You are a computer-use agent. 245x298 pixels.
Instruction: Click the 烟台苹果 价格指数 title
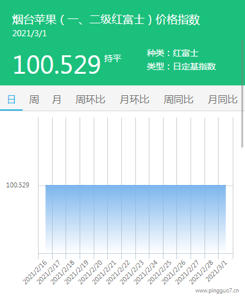(x=106, y=20)
